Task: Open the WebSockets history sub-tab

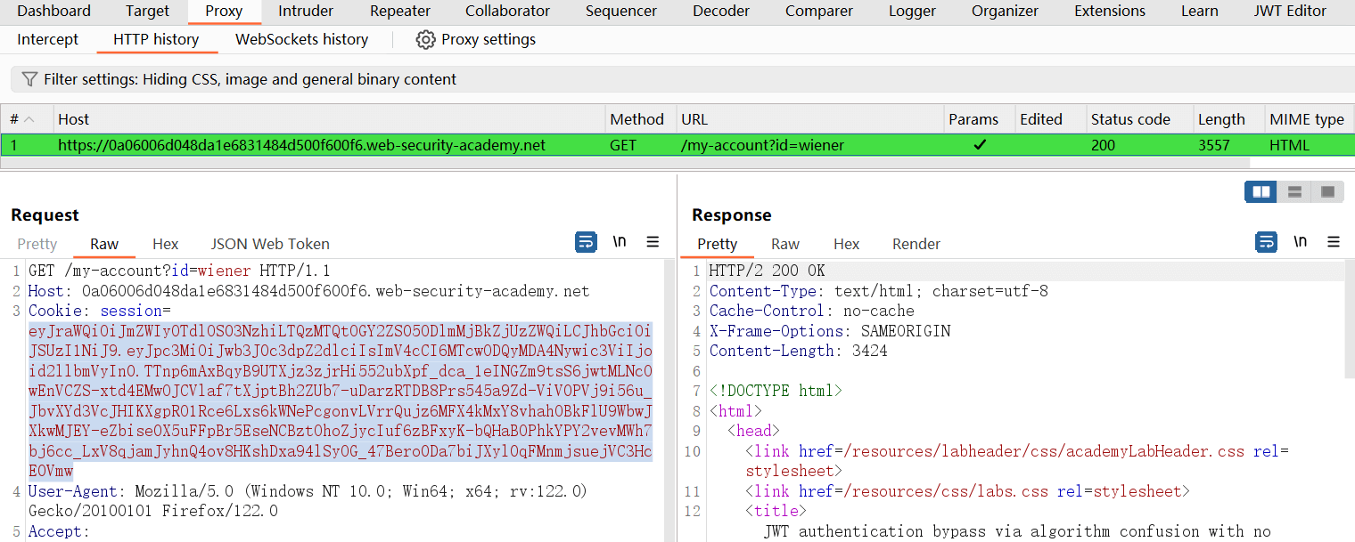Action: pyautogui.click(x=301, y=40)
